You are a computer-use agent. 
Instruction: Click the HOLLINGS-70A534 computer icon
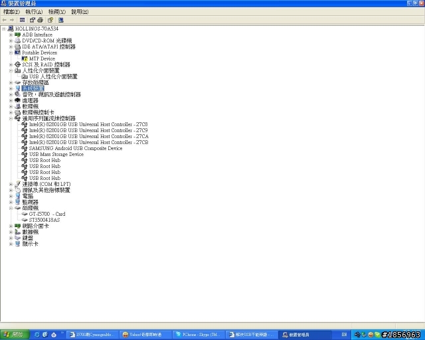(x=11, y=29)
